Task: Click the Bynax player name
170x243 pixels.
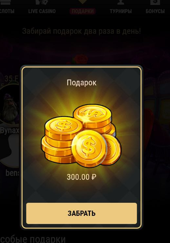Action: [9, 130]
